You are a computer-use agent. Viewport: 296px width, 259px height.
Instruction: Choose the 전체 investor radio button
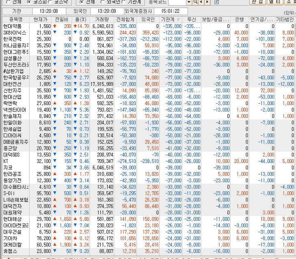click(81, 2)
